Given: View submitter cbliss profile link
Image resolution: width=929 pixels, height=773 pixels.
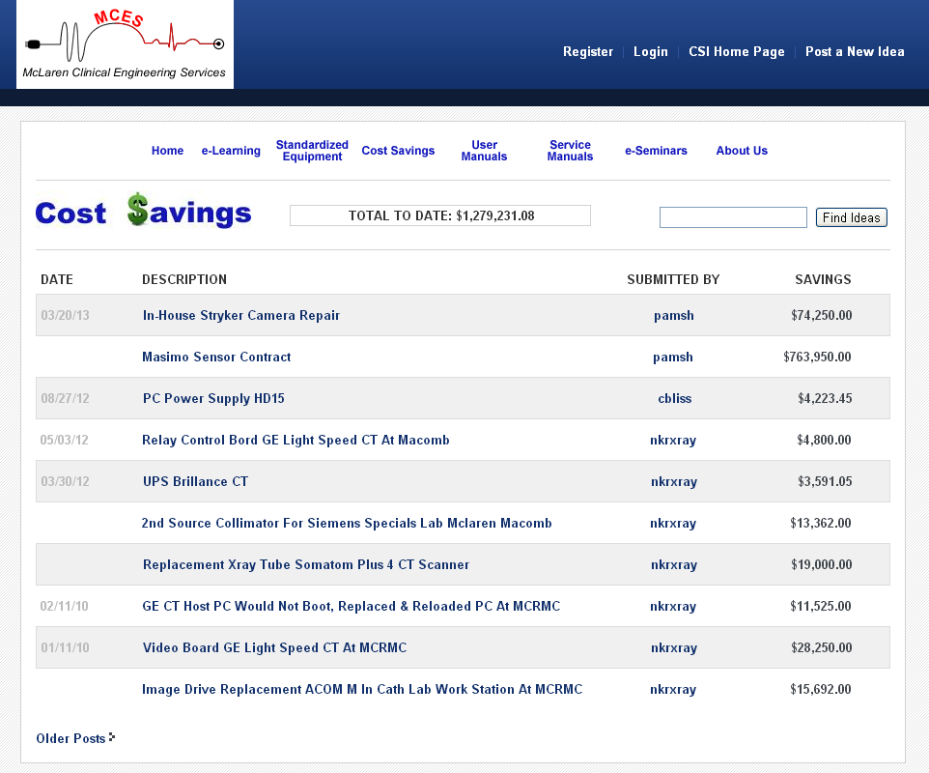Looking at the screenshot, I should [x=673, y=399].
